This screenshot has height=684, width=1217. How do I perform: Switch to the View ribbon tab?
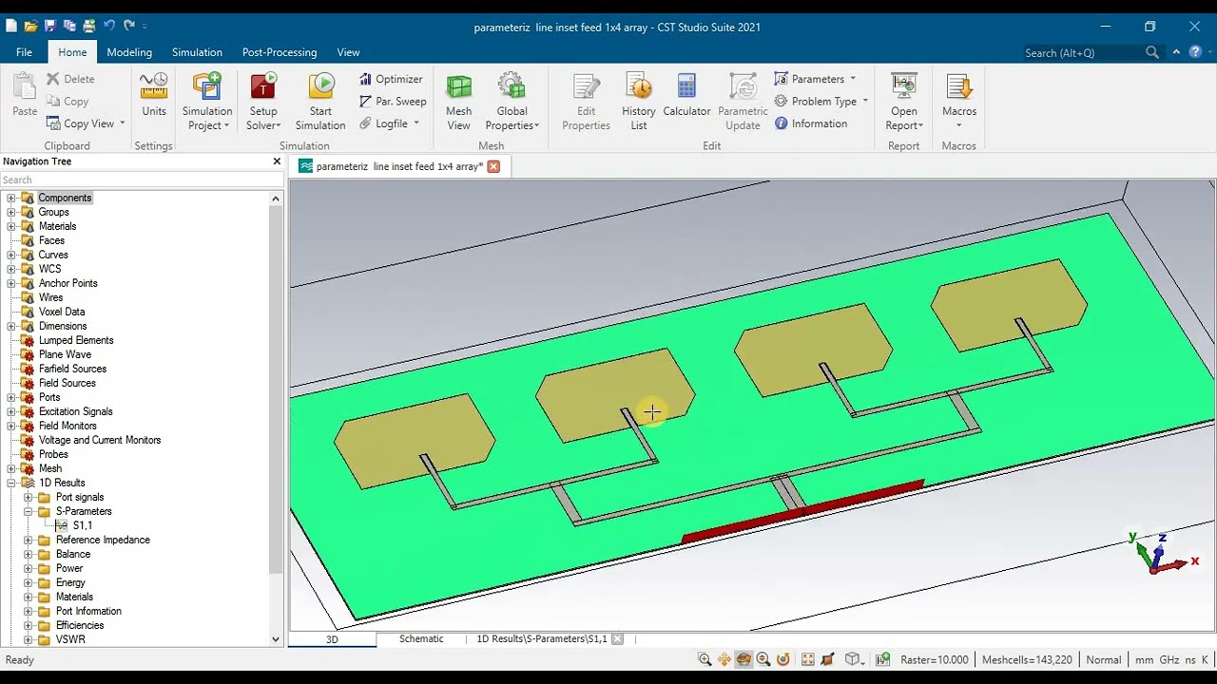click(x=348, y=52)
